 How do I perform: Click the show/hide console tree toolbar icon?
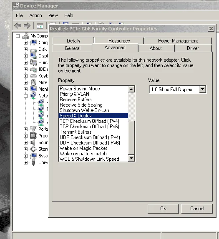(x=40, y=26)
